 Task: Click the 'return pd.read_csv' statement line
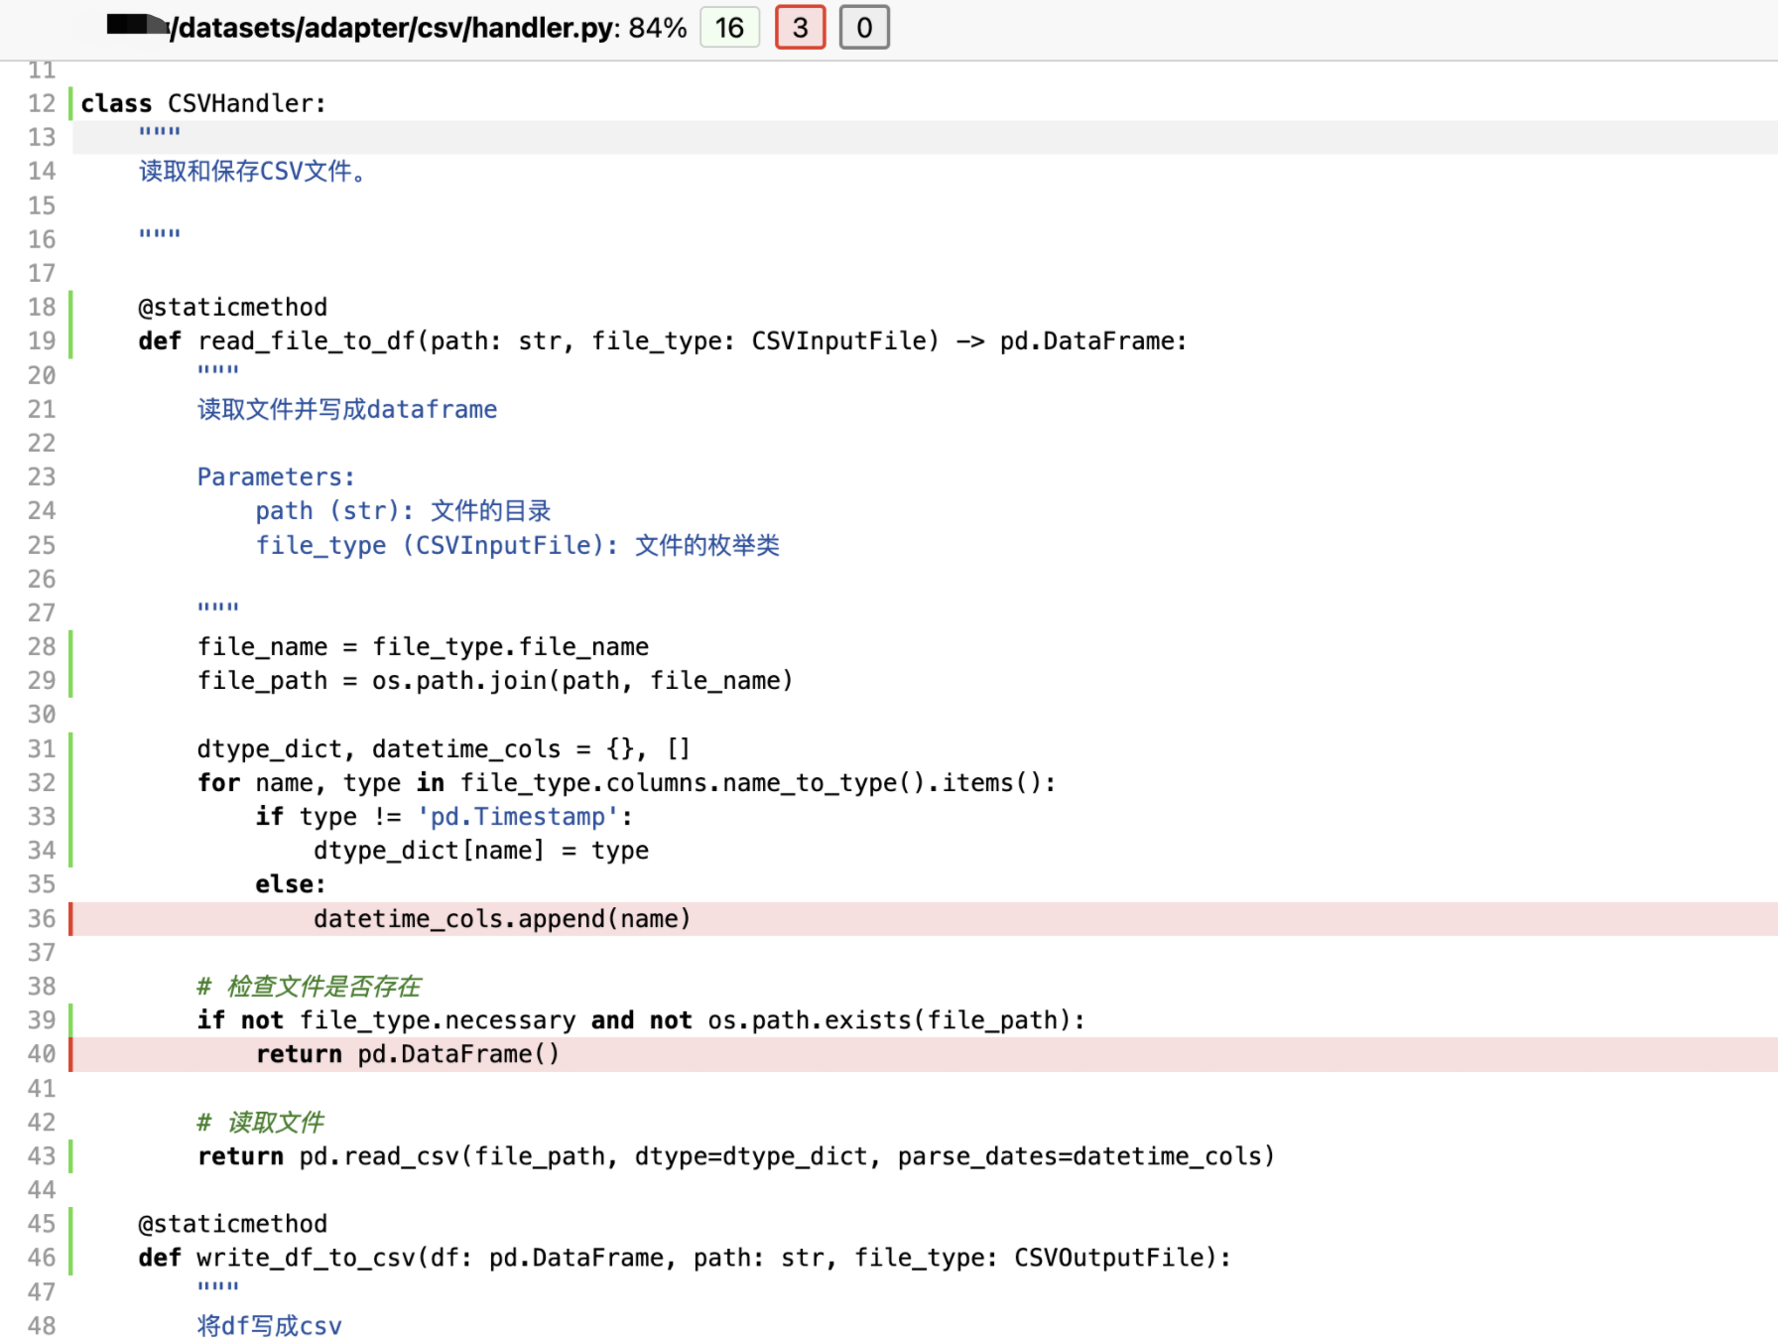point(735,1156)
